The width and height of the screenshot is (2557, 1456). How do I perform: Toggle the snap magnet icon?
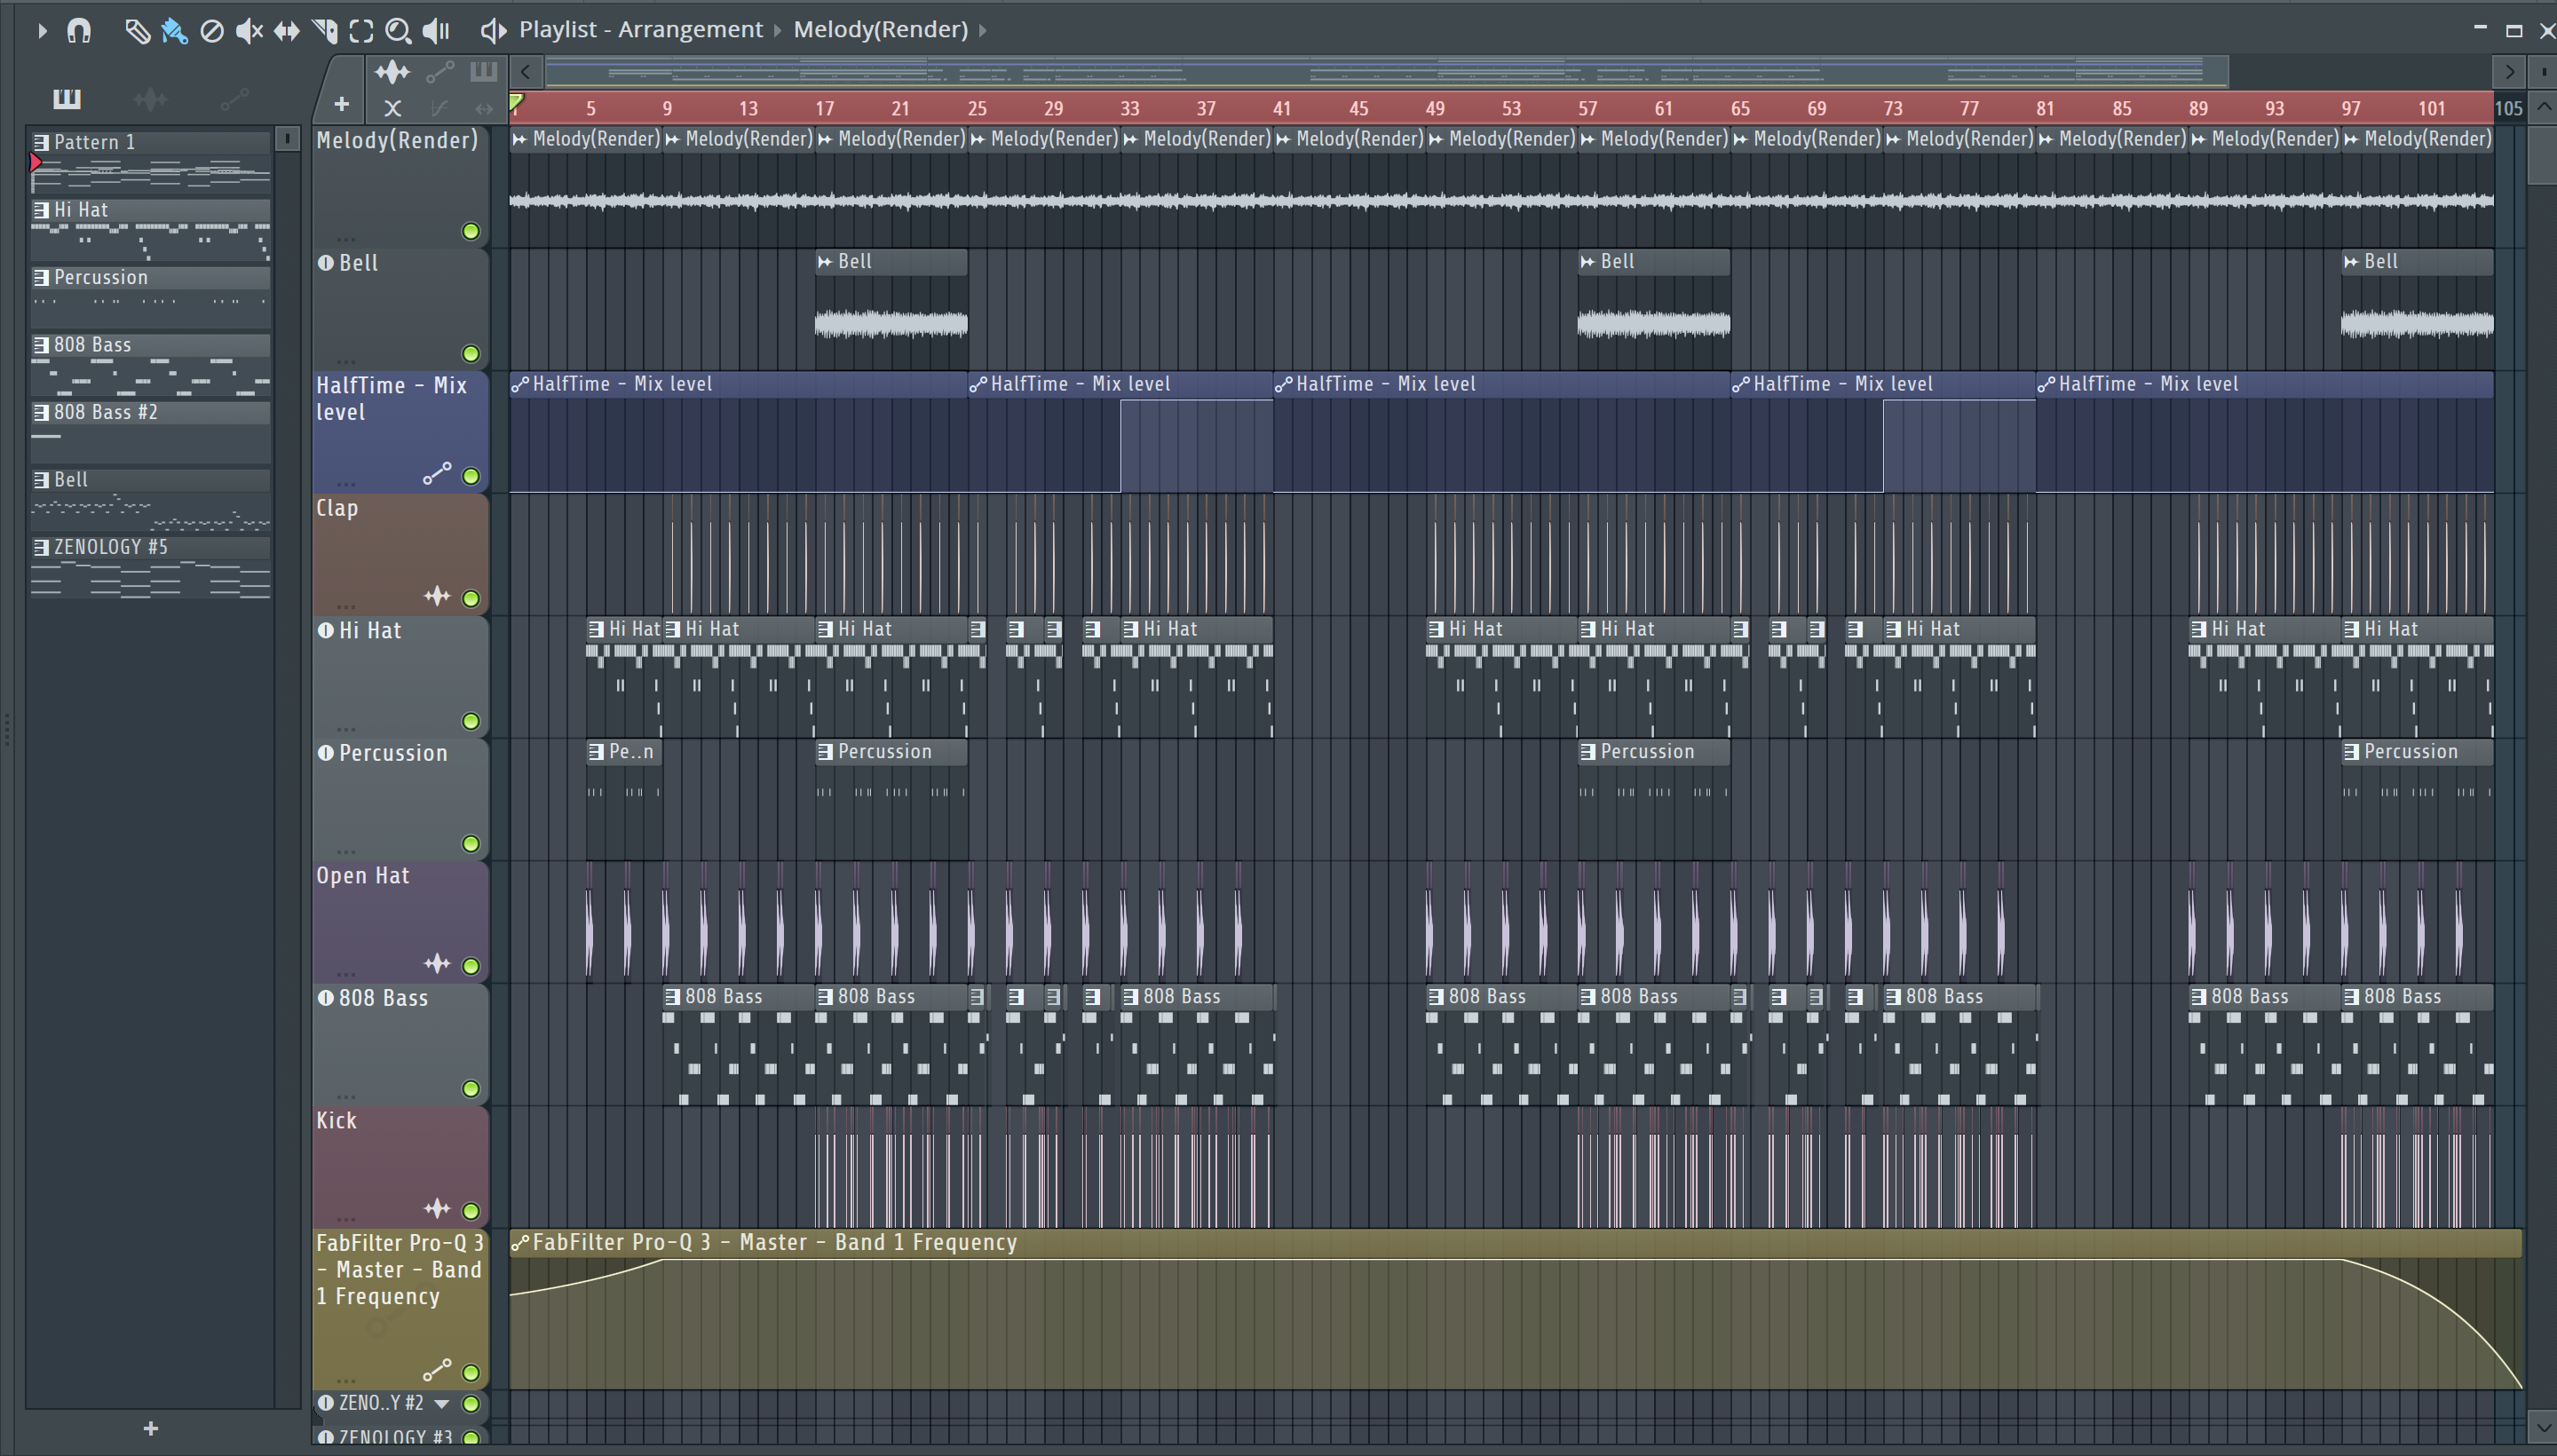pos(79,31)
